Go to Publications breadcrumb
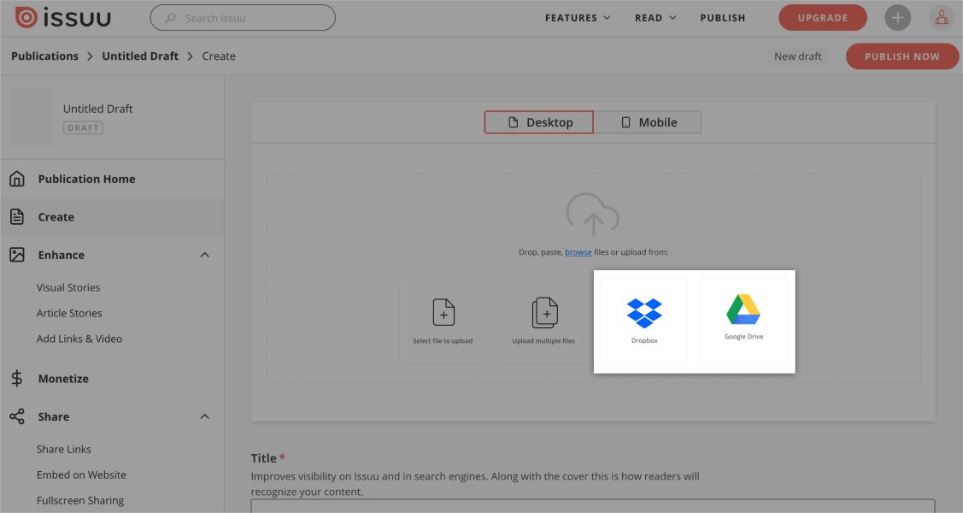 [44, 56]
